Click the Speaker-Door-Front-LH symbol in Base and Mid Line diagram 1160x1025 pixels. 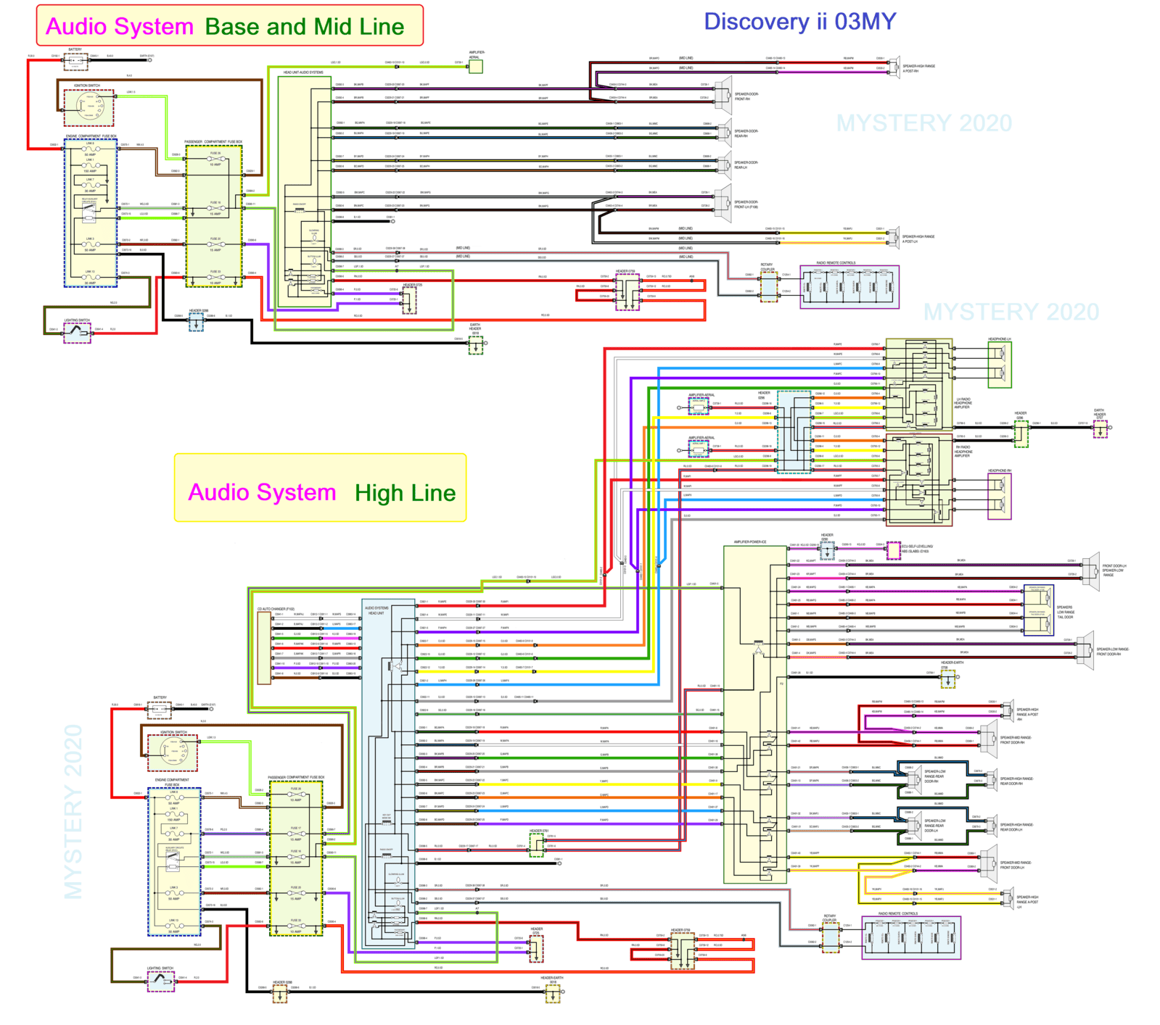(723, 204)
